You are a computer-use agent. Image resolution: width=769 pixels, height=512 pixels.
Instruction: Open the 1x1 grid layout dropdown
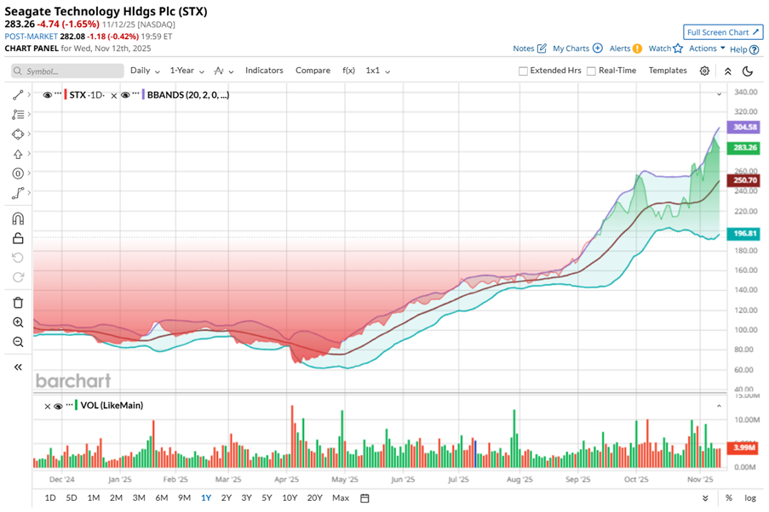[x=377, y=71]
